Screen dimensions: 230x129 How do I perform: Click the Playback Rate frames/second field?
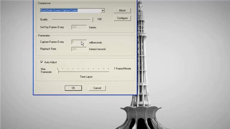coord(79,49)
